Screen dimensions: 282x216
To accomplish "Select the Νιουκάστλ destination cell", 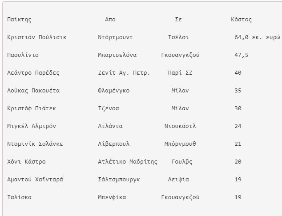I will [x=180, y=126].
